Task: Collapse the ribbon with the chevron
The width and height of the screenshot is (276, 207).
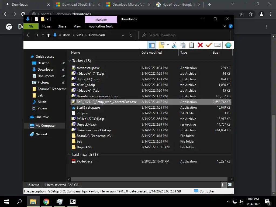Action: pos(225,26)
